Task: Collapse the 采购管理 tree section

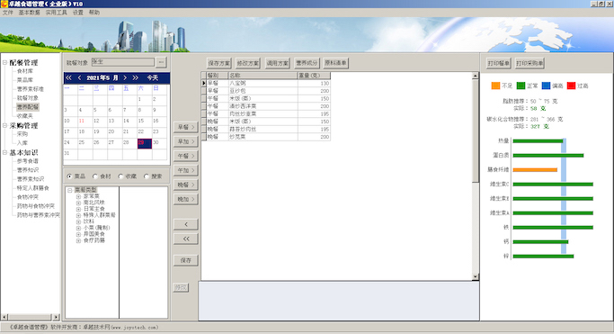Action: pyautogui.click(x=4, y=125)
